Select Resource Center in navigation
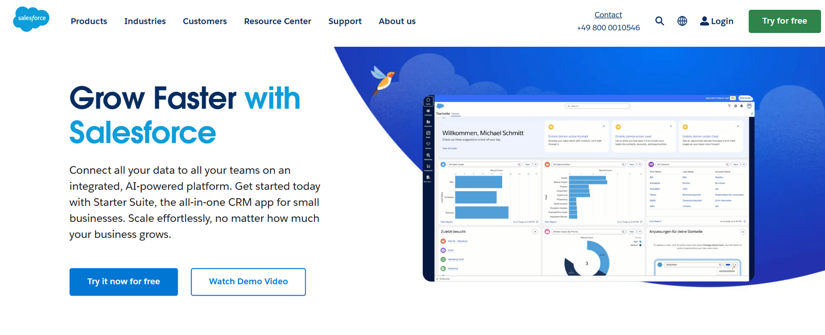Image resolution: width=825 pixels, height=335 pixels. [x=277, y=21]
